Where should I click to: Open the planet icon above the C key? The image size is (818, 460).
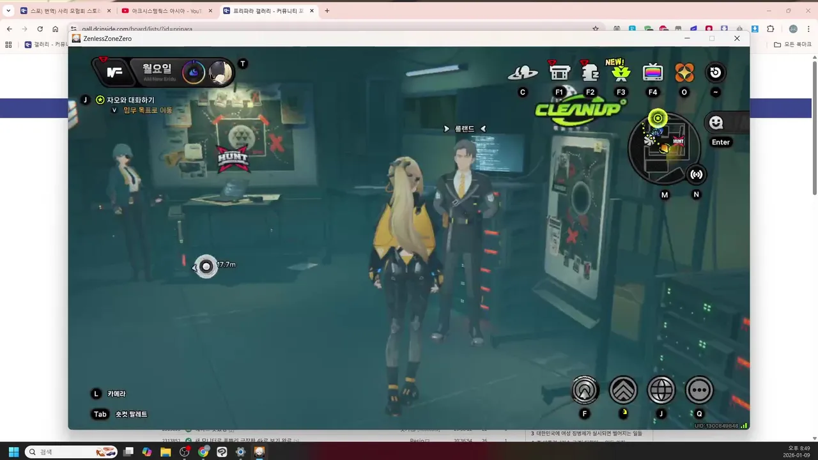[x=523, y=73]
